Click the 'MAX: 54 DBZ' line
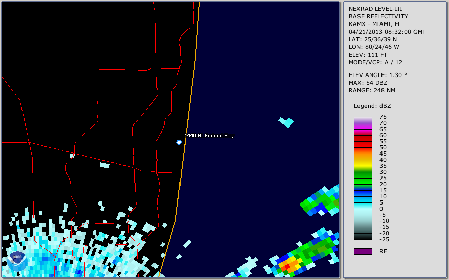The width and height of the screenshot is (449, 280). point(368,83)
